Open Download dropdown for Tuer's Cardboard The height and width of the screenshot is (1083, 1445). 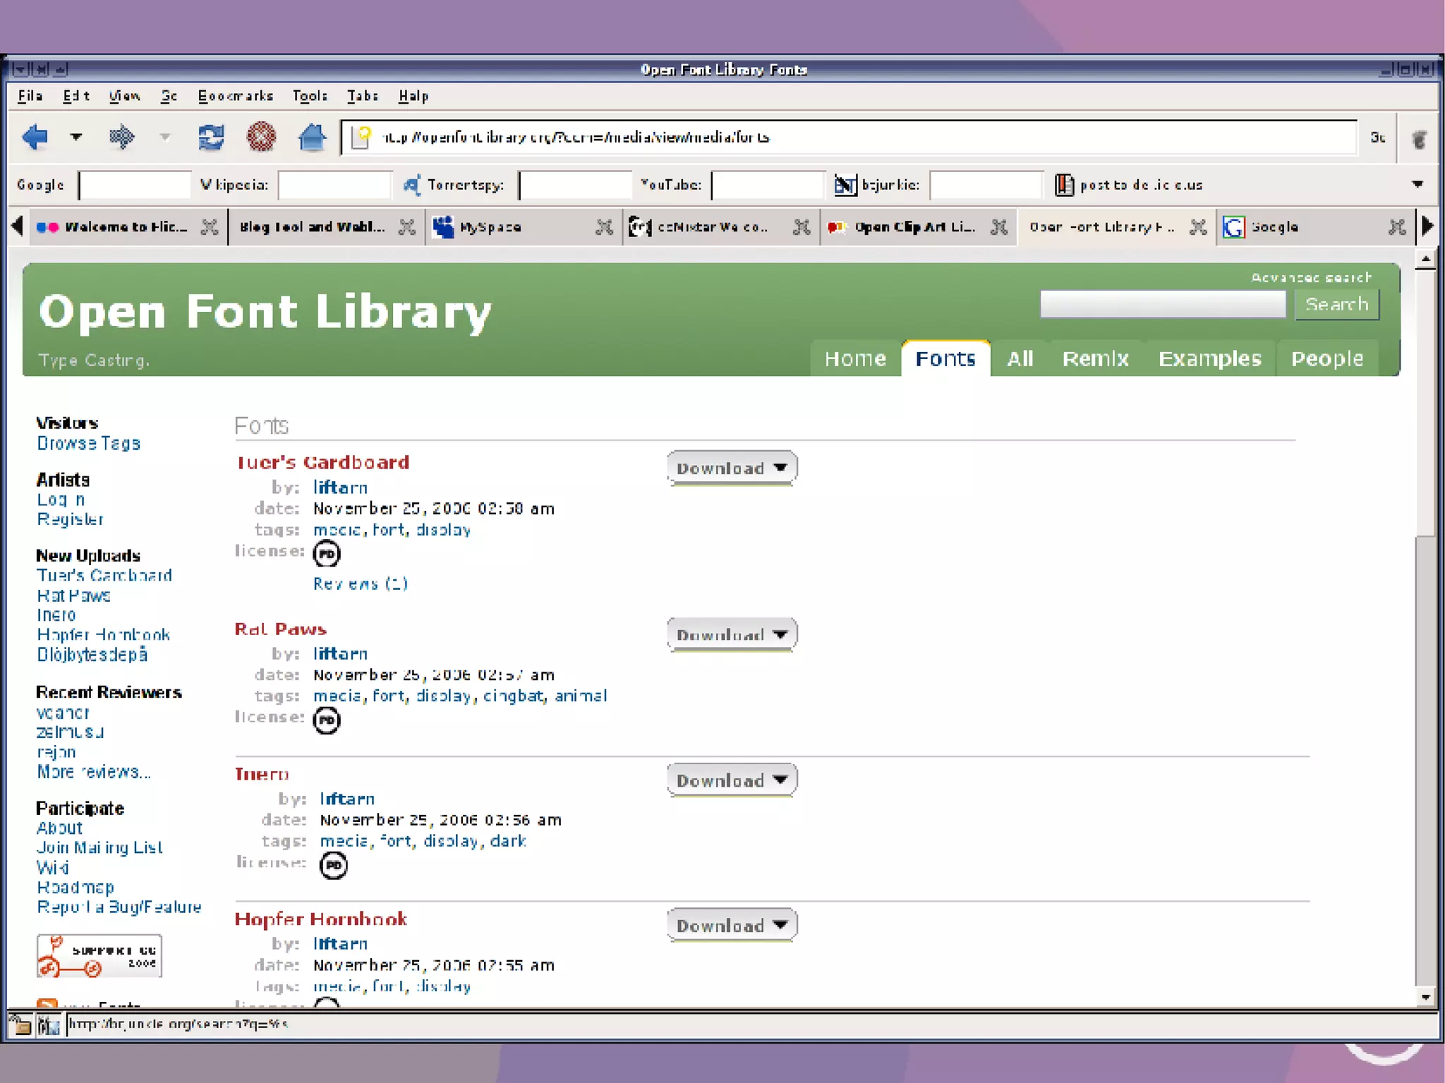click(x=732, y=468)
